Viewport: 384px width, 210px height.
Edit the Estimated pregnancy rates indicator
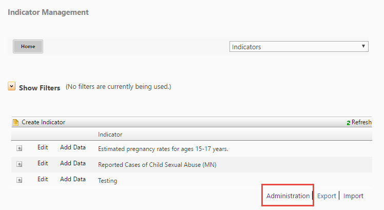click(43, 147)
